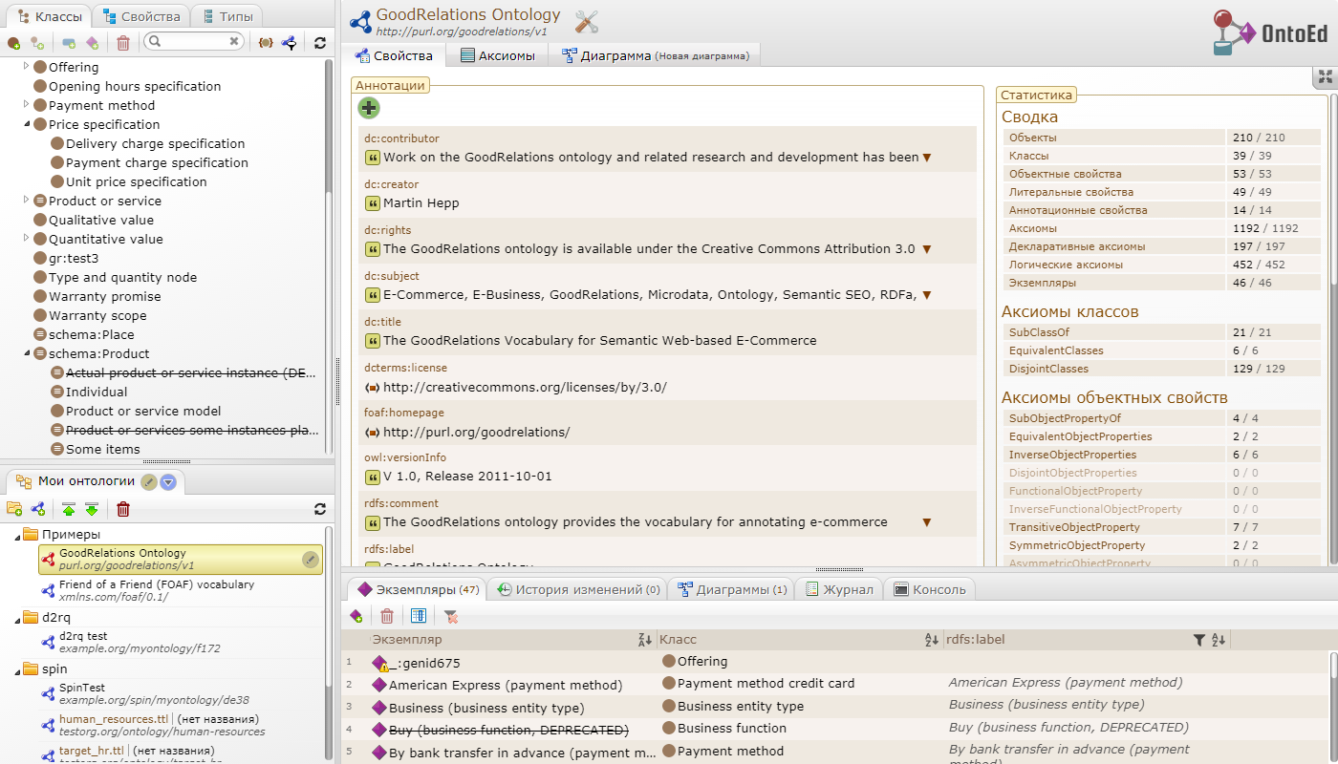Click in the class search input field
The height and width of the screenshot is (764, 1338).
(x=193, y=42)
